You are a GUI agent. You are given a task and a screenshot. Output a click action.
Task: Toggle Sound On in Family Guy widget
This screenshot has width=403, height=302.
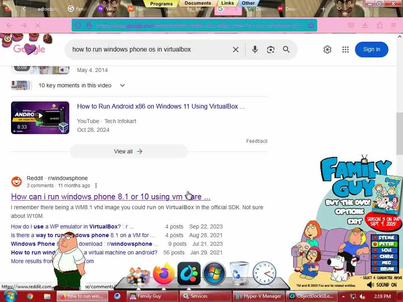coord(382,285)
